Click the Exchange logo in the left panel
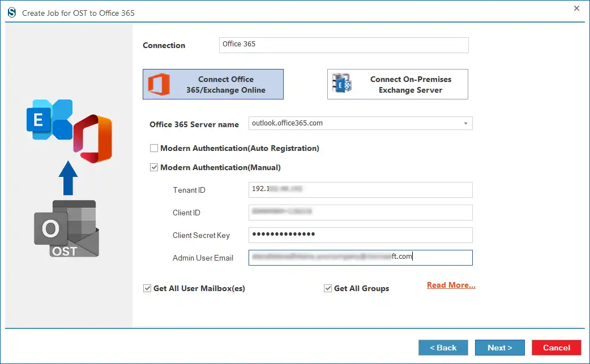The image size is (590, 364). pos(49,119)
